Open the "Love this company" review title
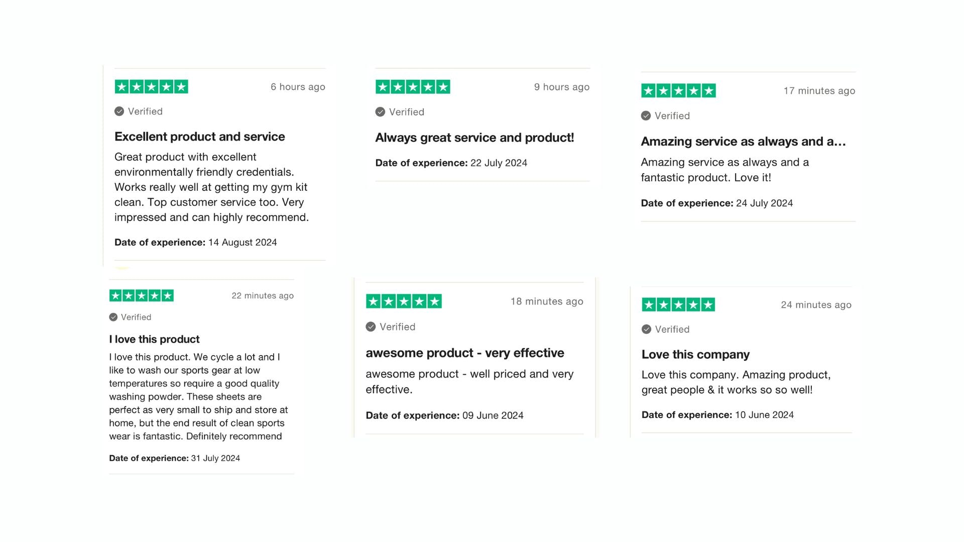 (695, 354)
